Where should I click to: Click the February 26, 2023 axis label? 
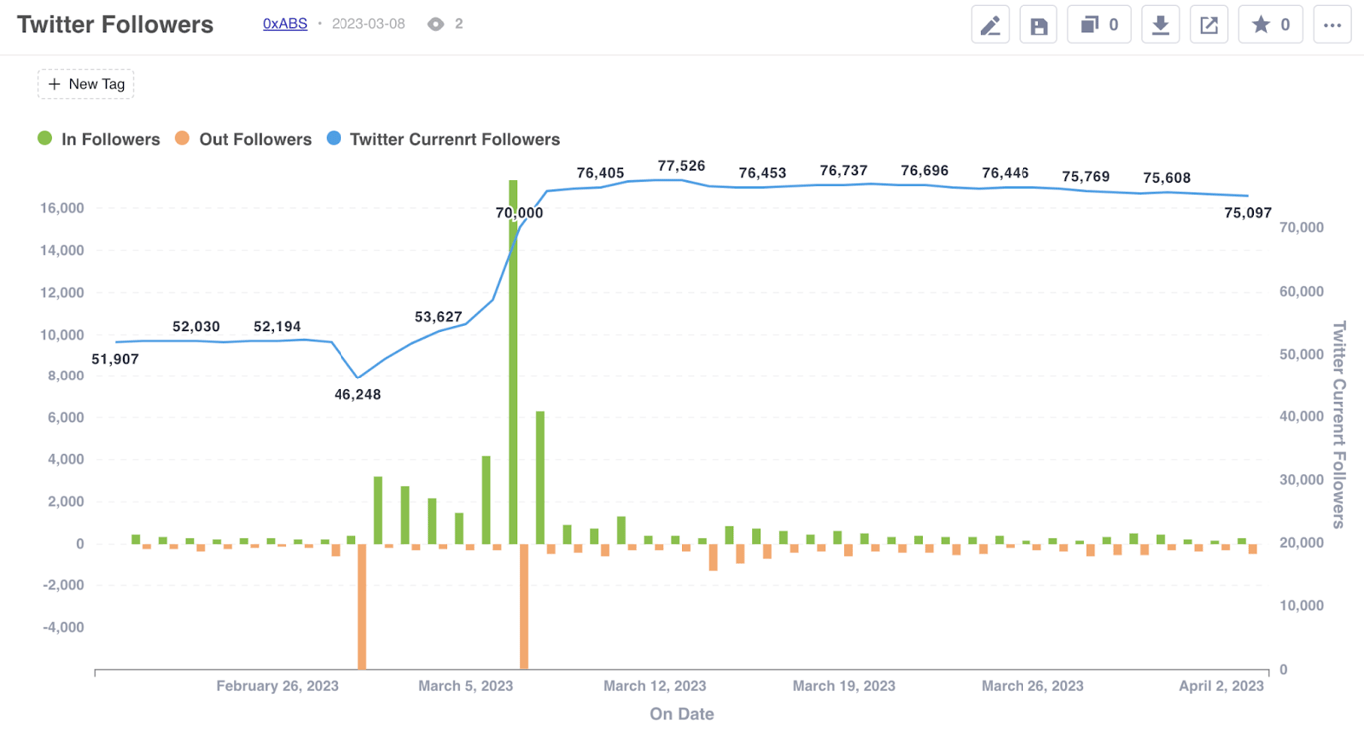277,686
